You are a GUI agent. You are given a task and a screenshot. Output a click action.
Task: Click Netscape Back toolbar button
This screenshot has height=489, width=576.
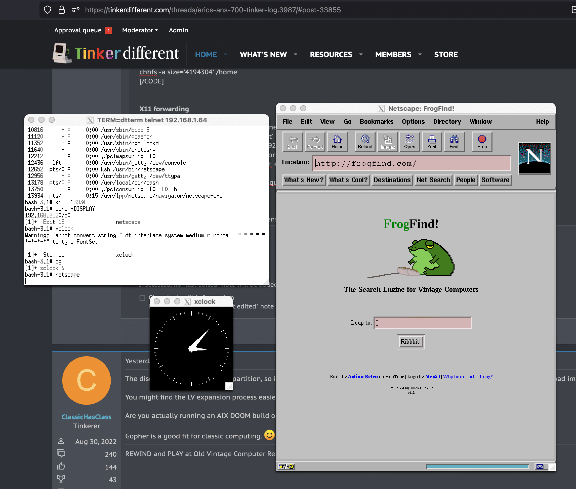293,142
